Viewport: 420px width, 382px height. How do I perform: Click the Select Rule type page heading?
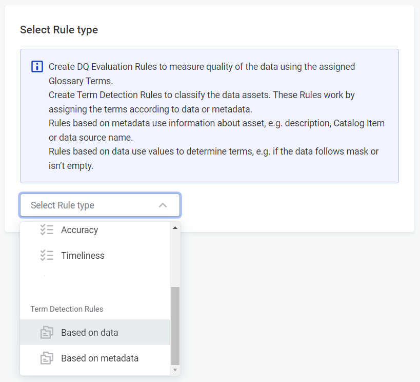[58, 30]
